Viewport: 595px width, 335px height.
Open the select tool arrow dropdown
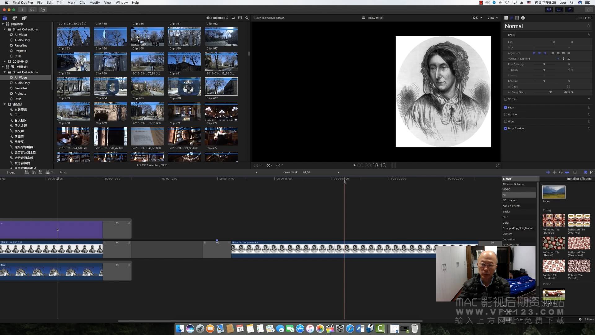(x=62, y=172)
